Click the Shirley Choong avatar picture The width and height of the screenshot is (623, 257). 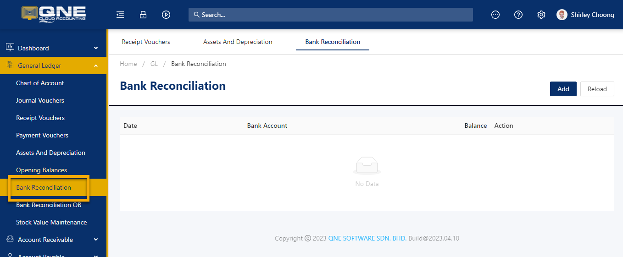(x=562, y=15)
